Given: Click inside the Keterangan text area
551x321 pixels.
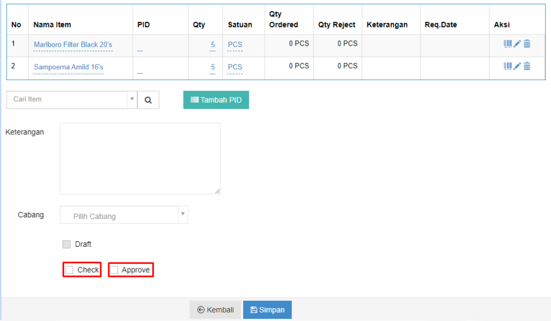Looking at the screenshot, I should tap(140, 159).
